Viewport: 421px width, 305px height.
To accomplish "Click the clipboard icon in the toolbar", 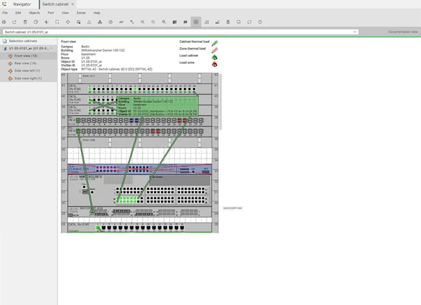I will (228, 22).
